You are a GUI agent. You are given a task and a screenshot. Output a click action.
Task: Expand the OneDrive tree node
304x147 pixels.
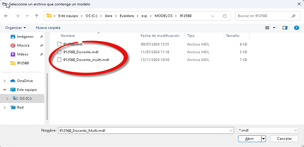[5, 81]
